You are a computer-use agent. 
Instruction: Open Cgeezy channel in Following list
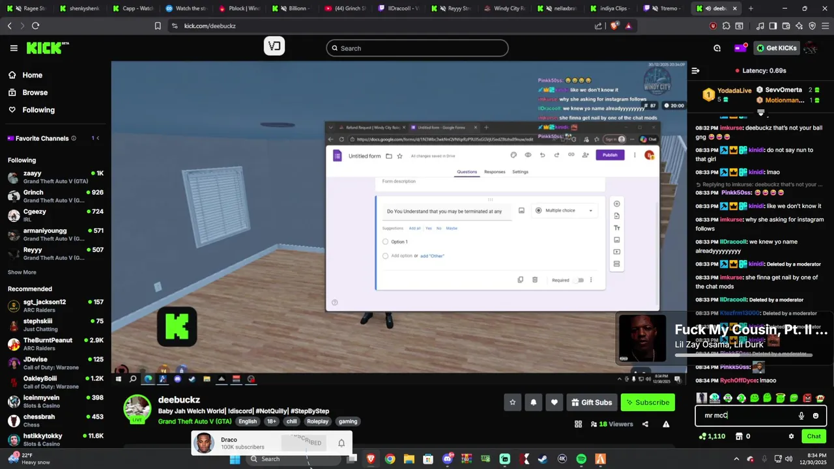(55, 215)
